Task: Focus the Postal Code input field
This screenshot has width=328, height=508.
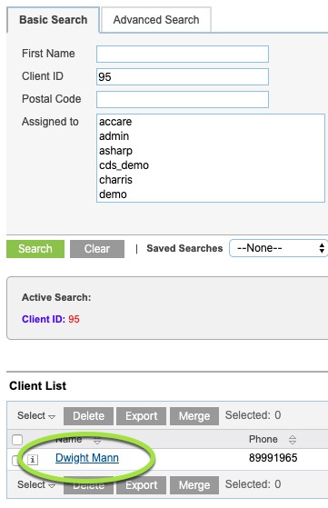Action: coord(183,99)
